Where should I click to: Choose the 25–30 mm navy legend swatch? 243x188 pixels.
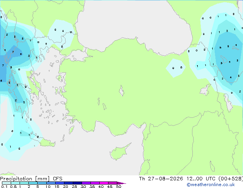click(x=77, y=183)
